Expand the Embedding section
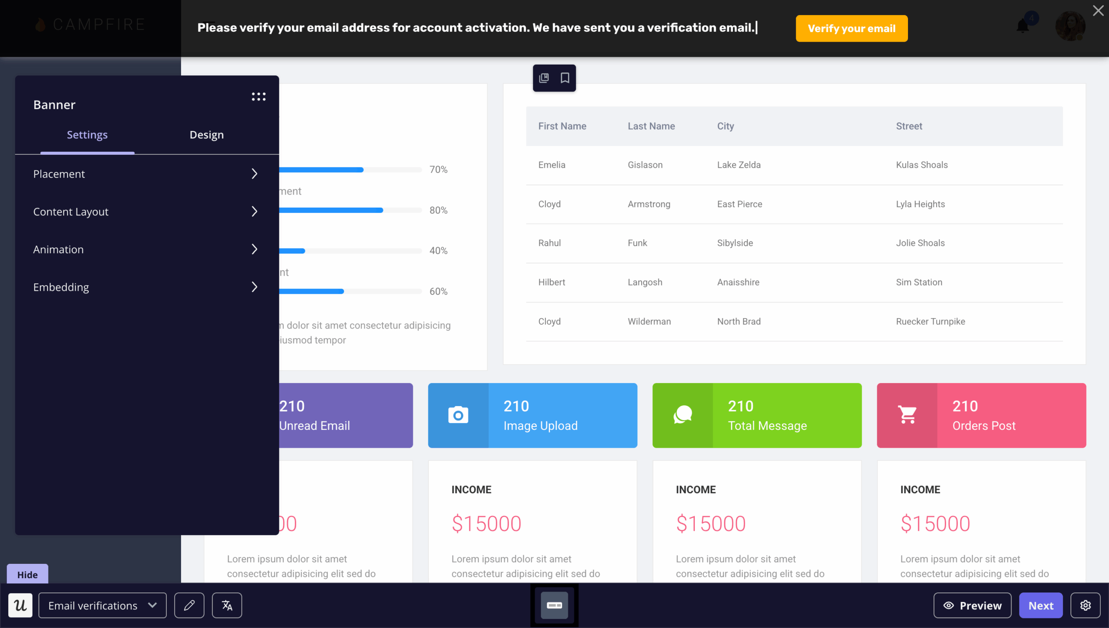The width and height of the screenshot is (1109, 628). click(146, 287)
